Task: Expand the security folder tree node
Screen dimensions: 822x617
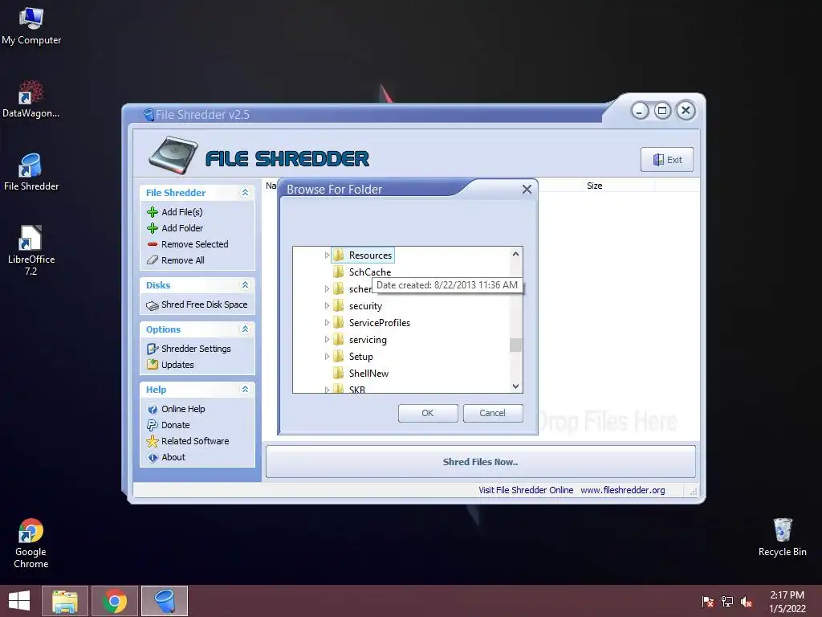Action: pos(327,305)
